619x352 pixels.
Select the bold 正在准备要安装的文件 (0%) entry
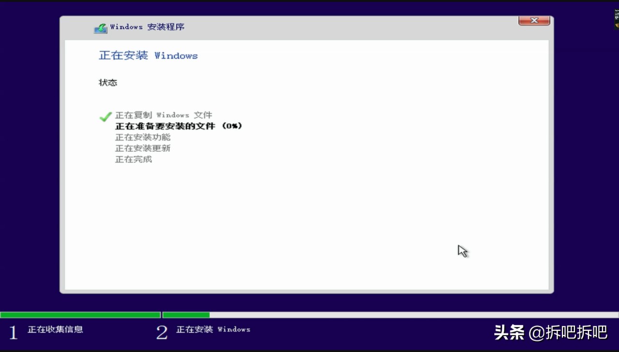pos(178,126)
